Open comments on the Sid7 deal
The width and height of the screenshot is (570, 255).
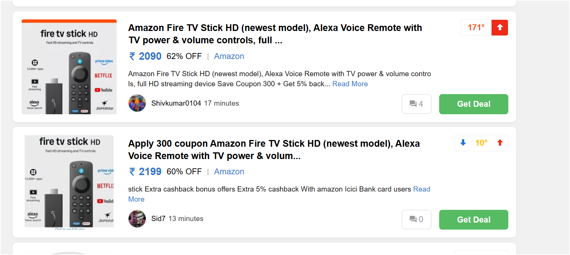416,220
